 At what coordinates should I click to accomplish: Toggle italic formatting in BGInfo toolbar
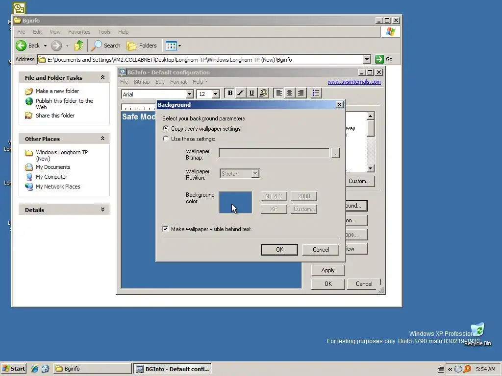pos(241,93)
